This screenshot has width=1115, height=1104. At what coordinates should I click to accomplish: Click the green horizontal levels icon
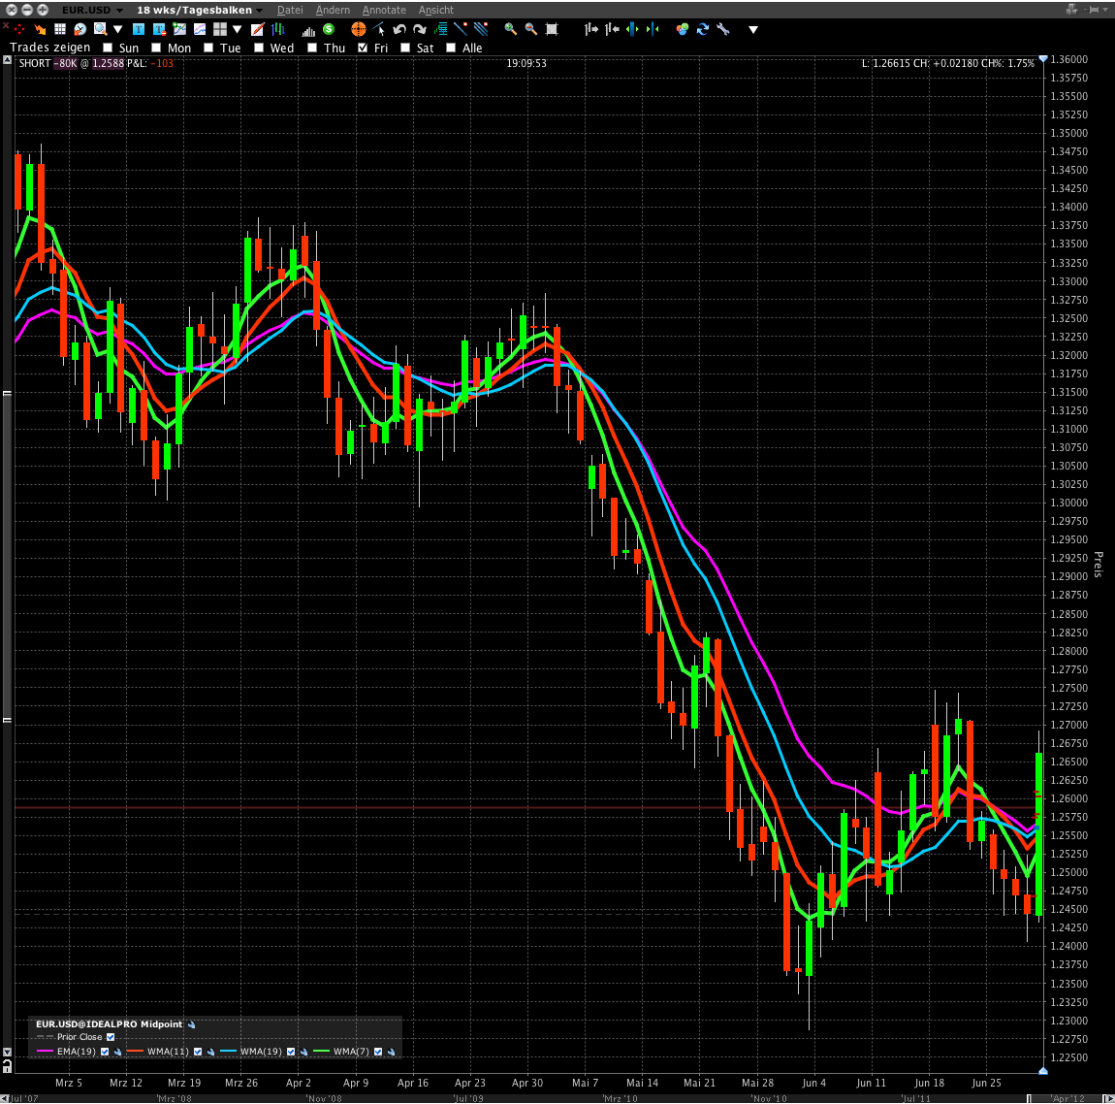point(441,29)
